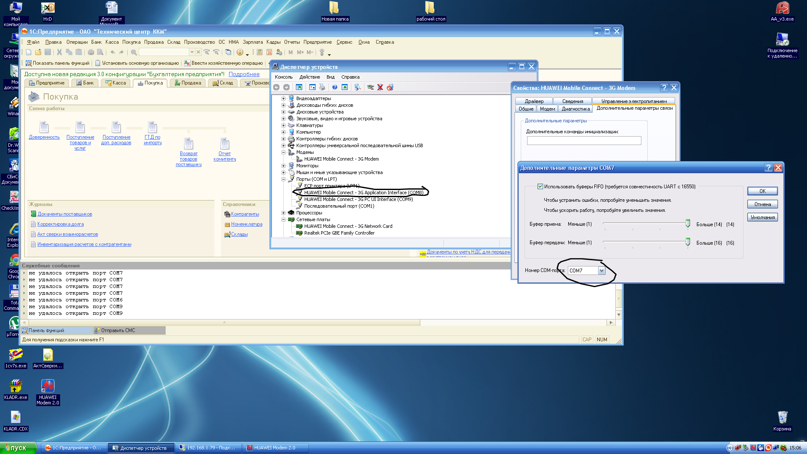Image resolution: width=807 pixels, height=454 pixels.
Task: Select HUAWEI 3G Application Interface (COM8) device
Action: tap(364, 193)
